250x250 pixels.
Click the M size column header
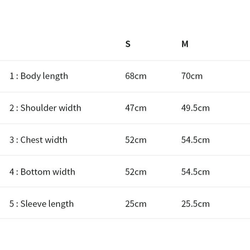[185, 44]
